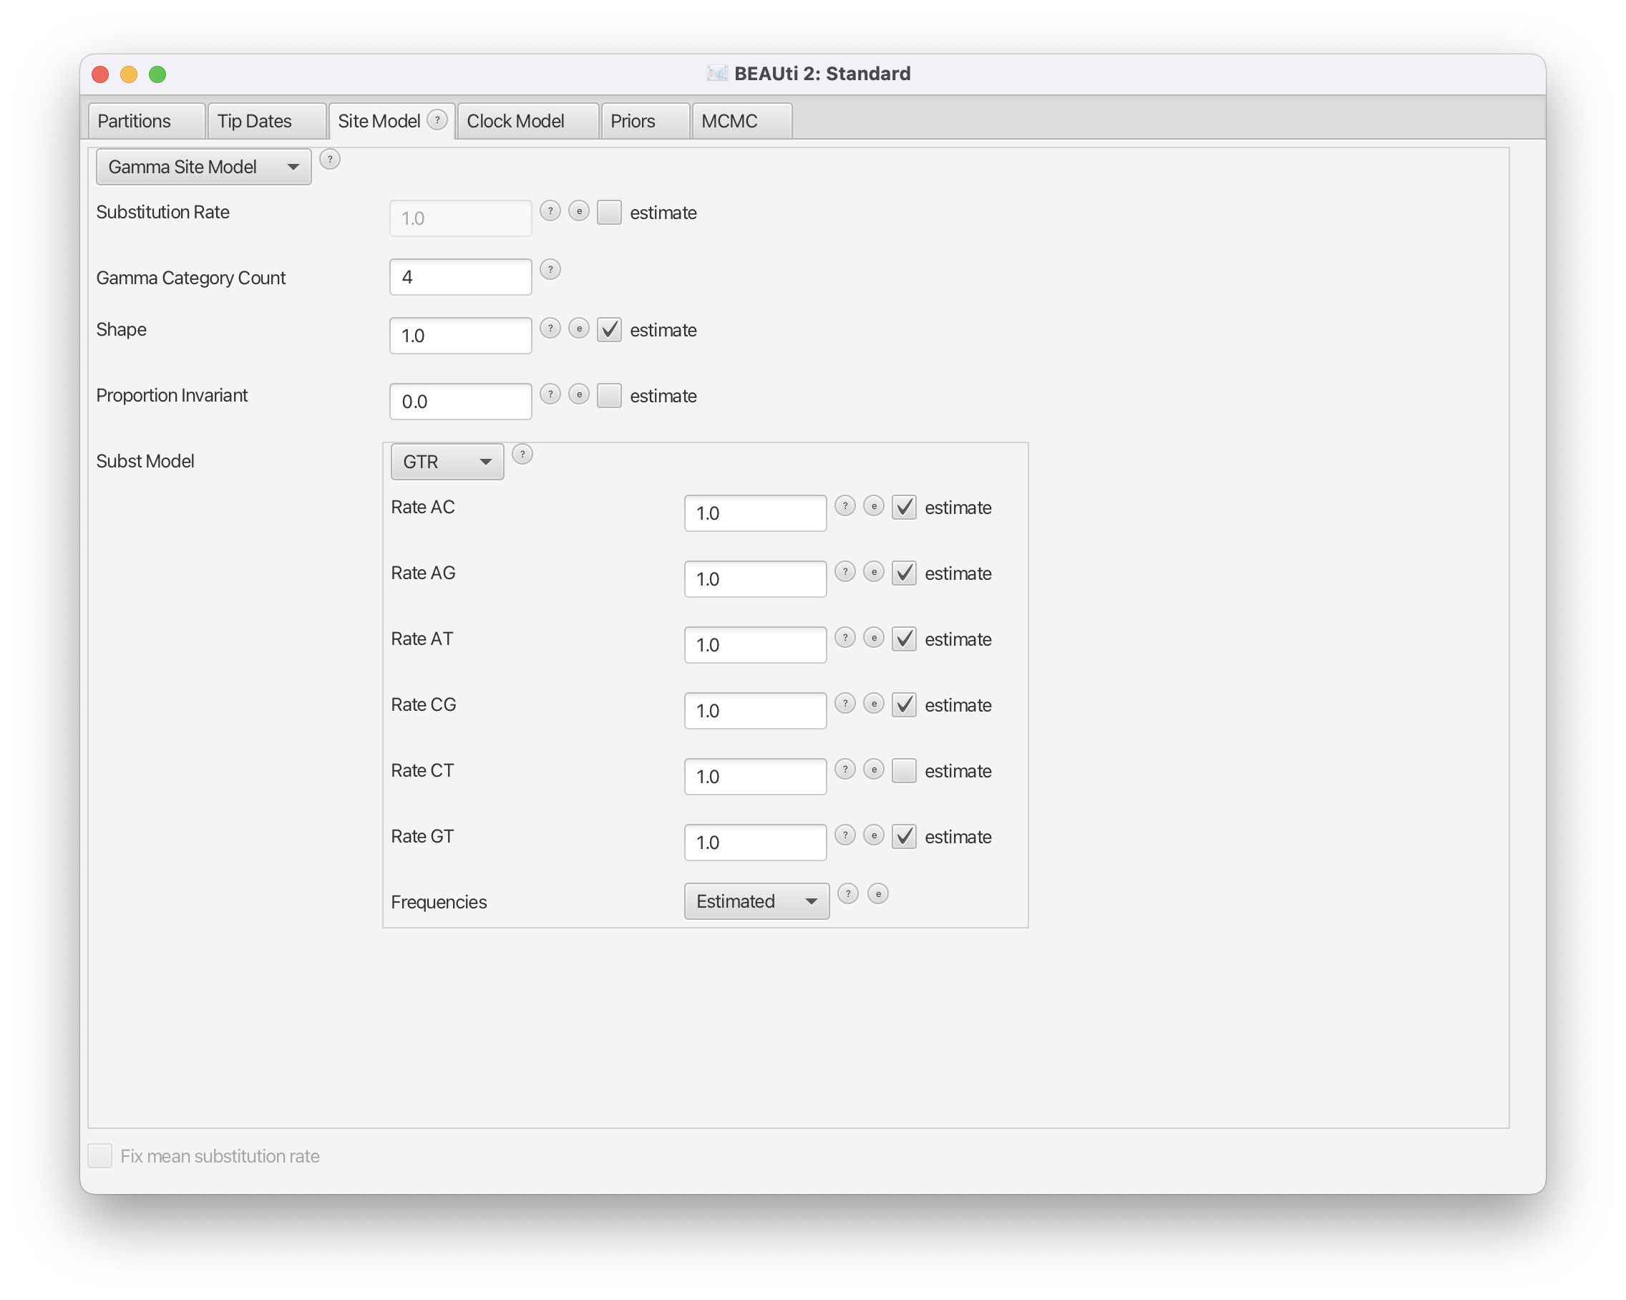Screen dimensions: 1626x1300
Task: Uncheck the Shape estimate checkbox
Action: (608, 330)
